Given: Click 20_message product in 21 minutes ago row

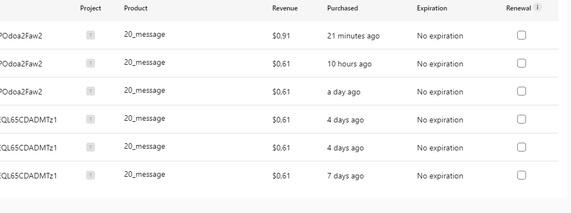Looking at the screenshot, I should pyautogui.click(x=144, y=34).
